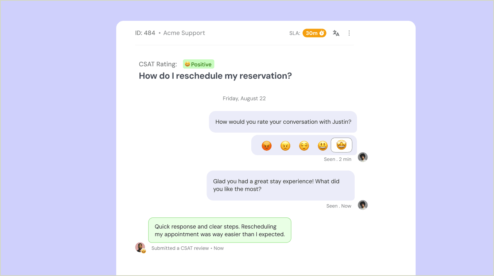The width and height of the screenshot is (494, 276).
Task: Click the ID: 484 conversation label
Action: pyautogui.click(x=145, y=33)
